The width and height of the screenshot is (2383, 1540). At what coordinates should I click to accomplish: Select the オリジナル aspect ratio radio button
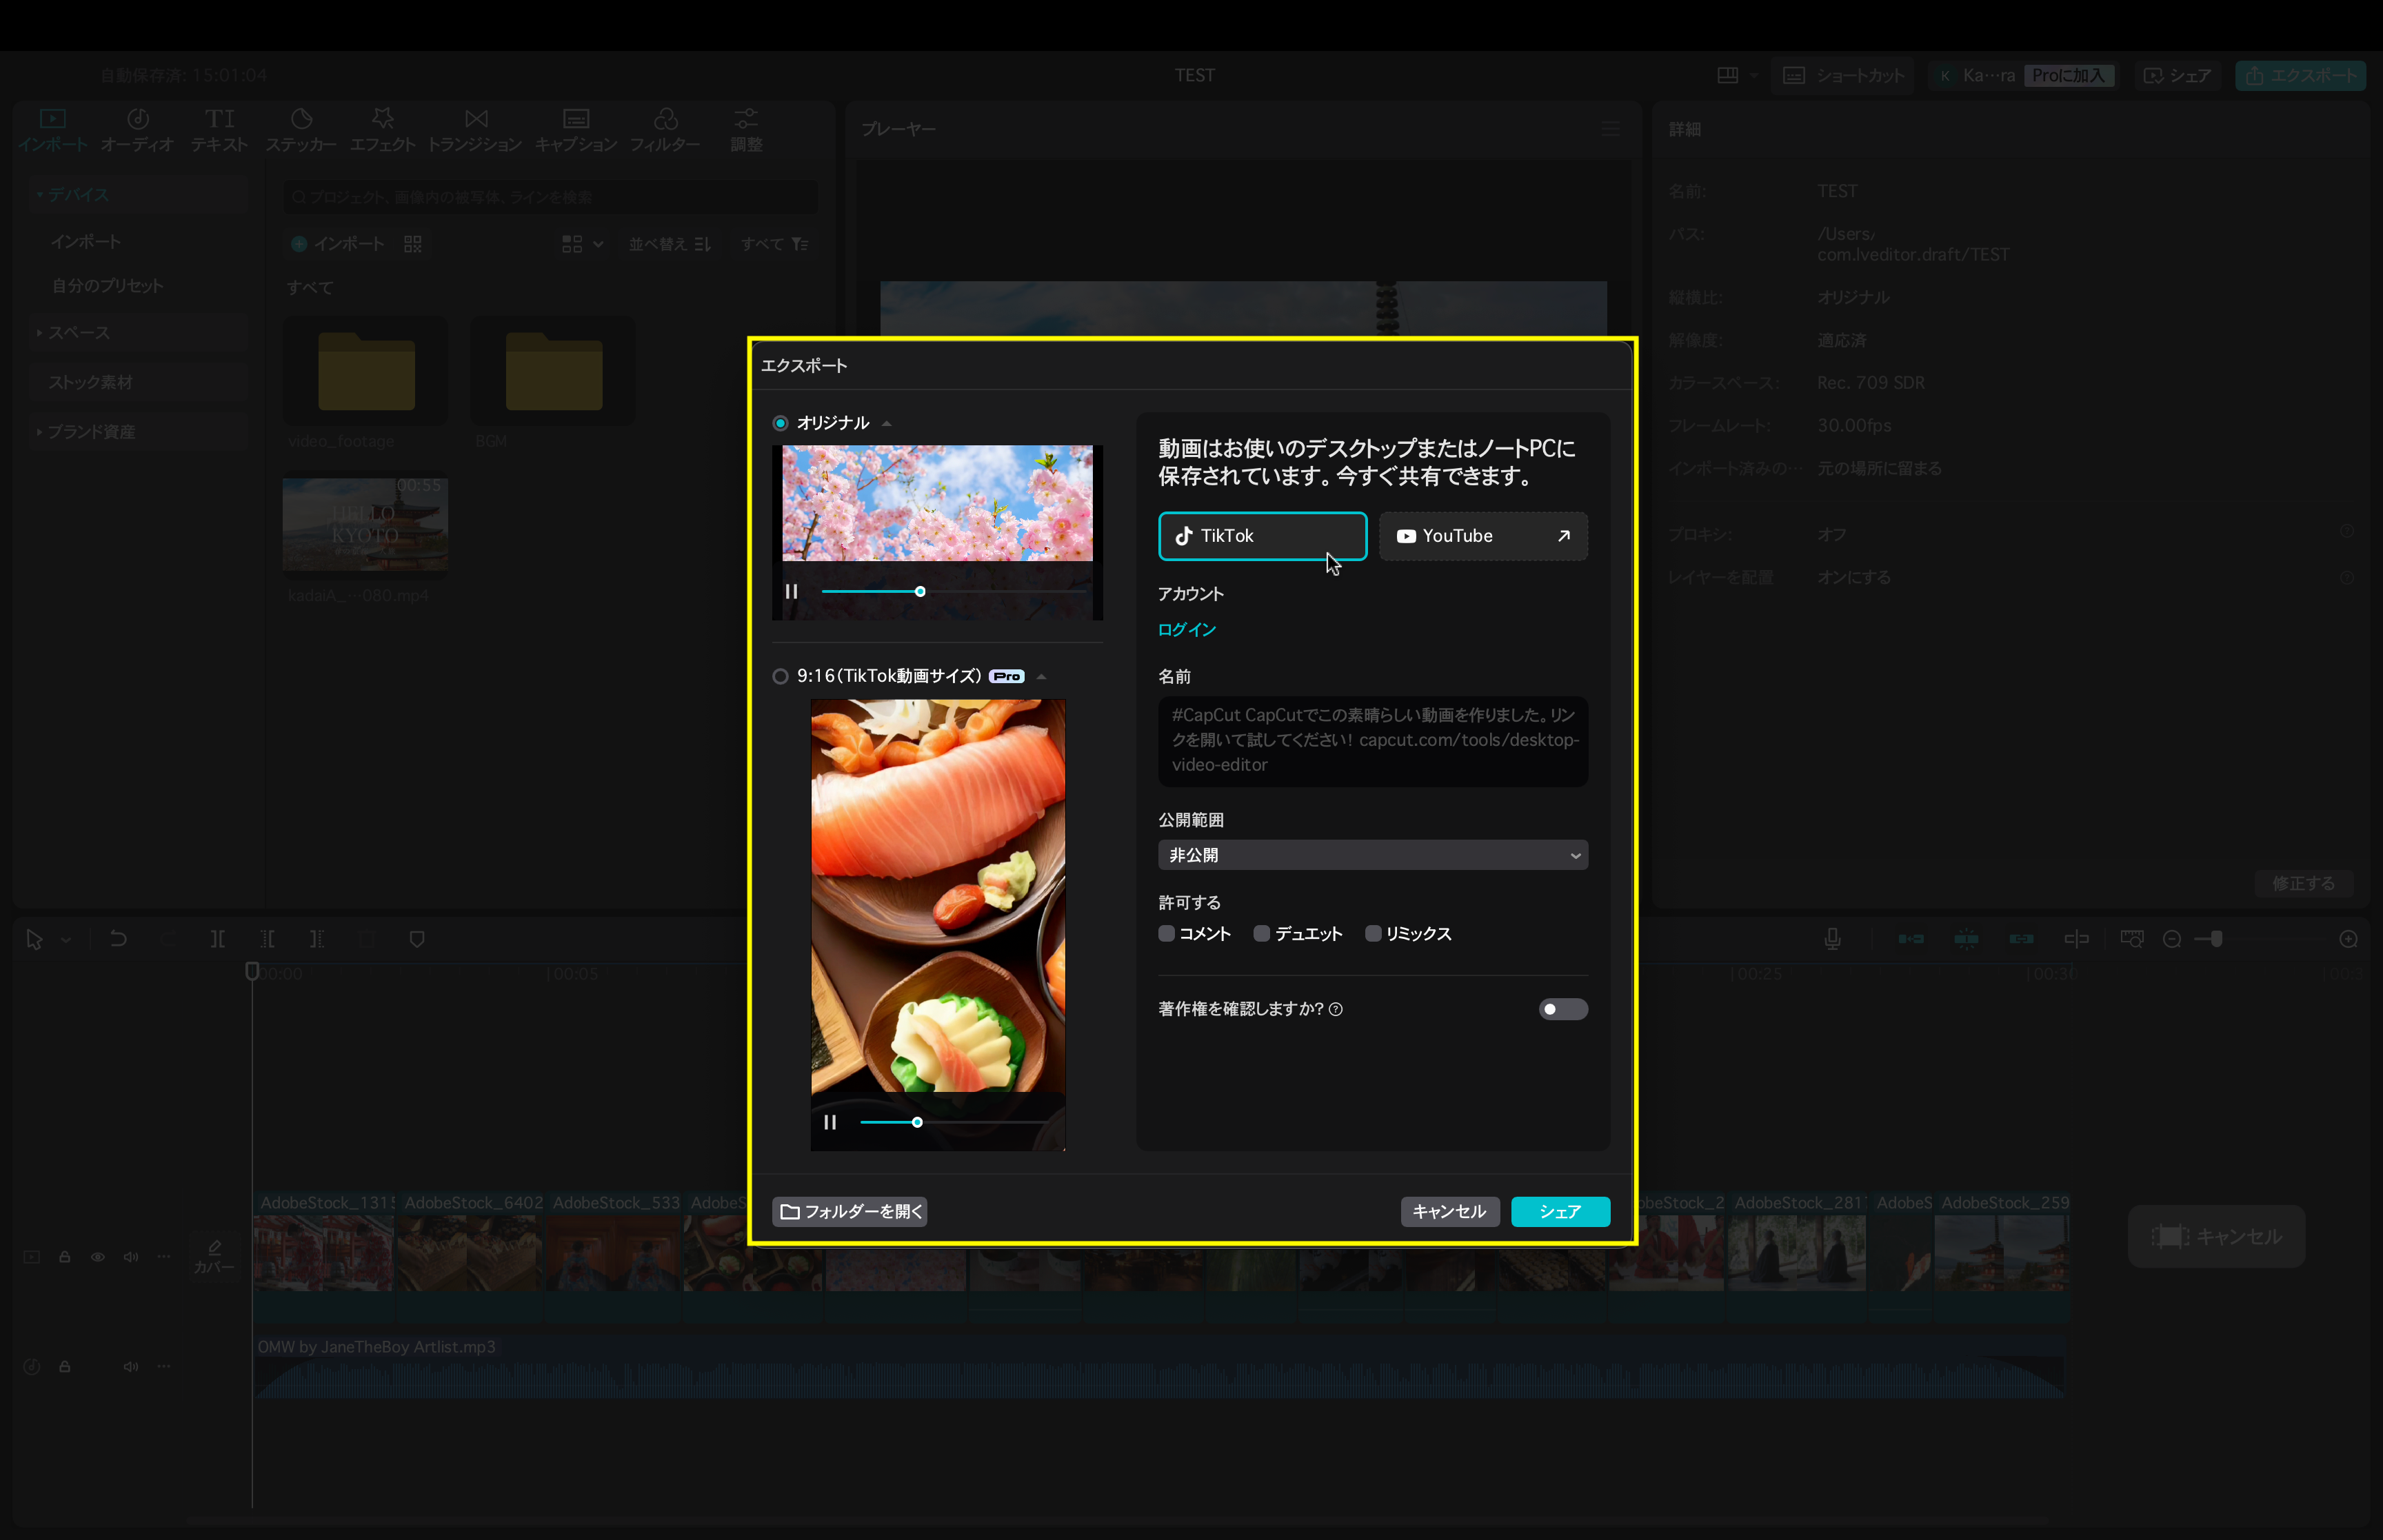[x=780, y=423]
